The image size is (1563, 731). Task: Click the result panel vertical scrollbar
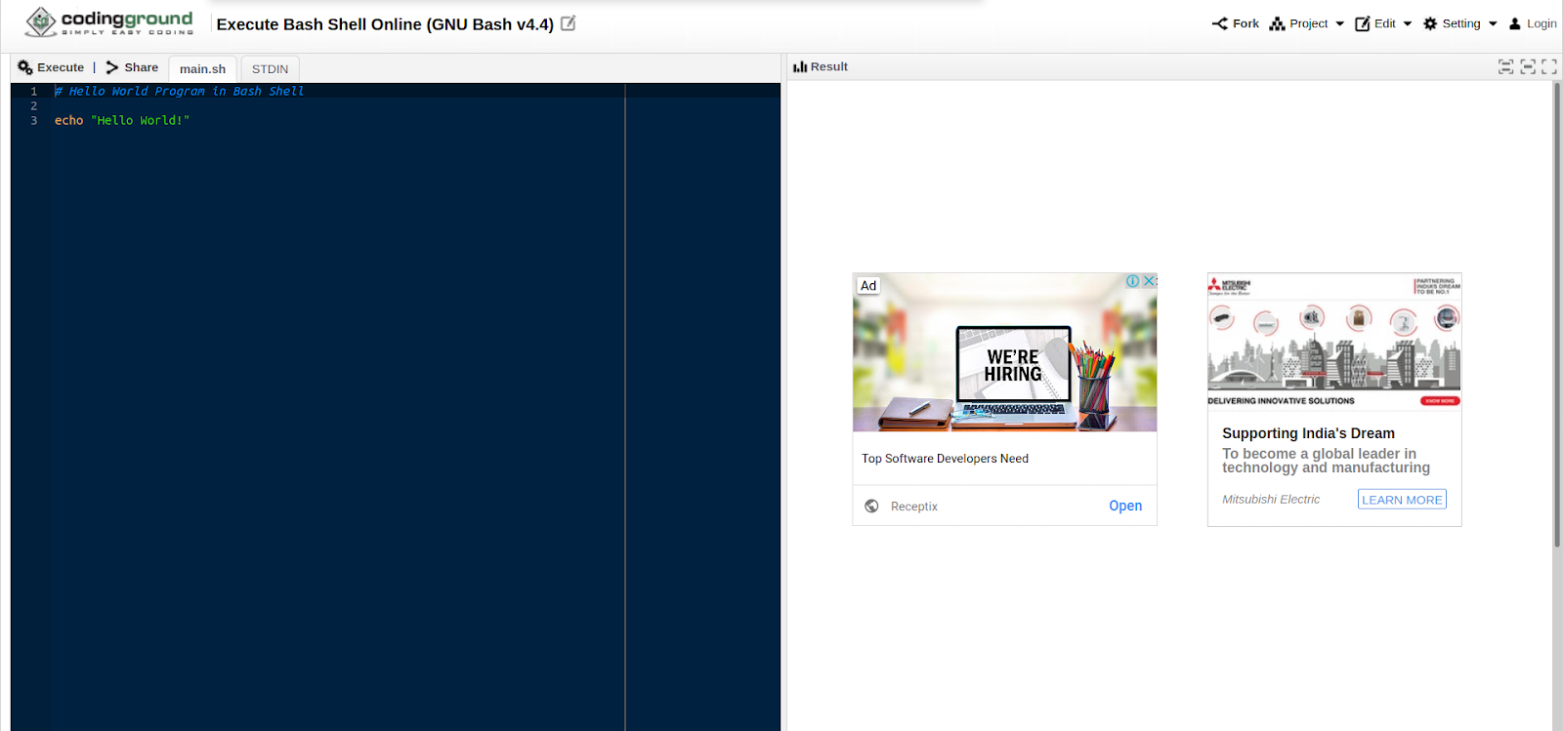[1557, 312]
